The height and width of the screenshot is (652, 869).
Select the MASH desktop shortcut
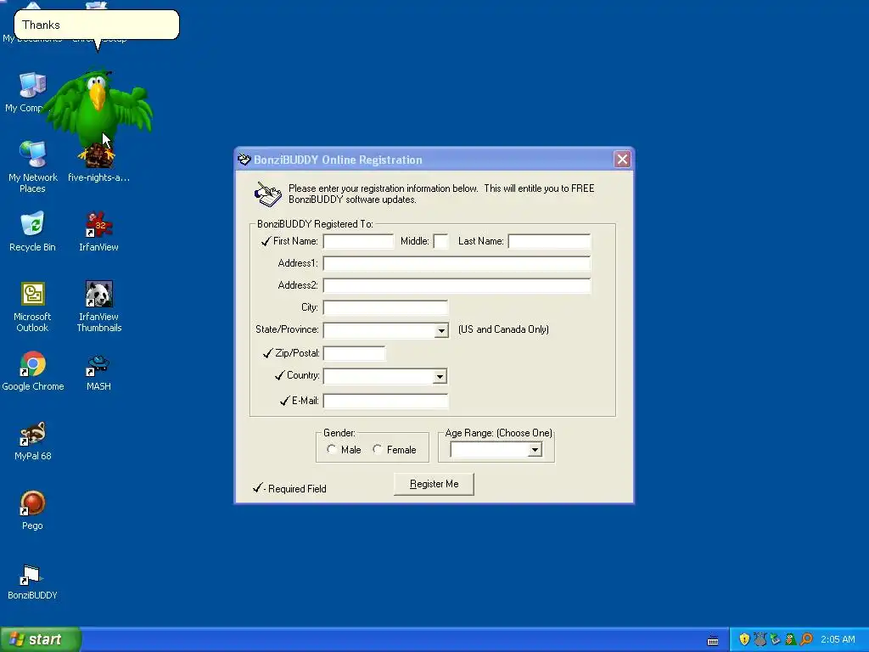pos(98,372)
